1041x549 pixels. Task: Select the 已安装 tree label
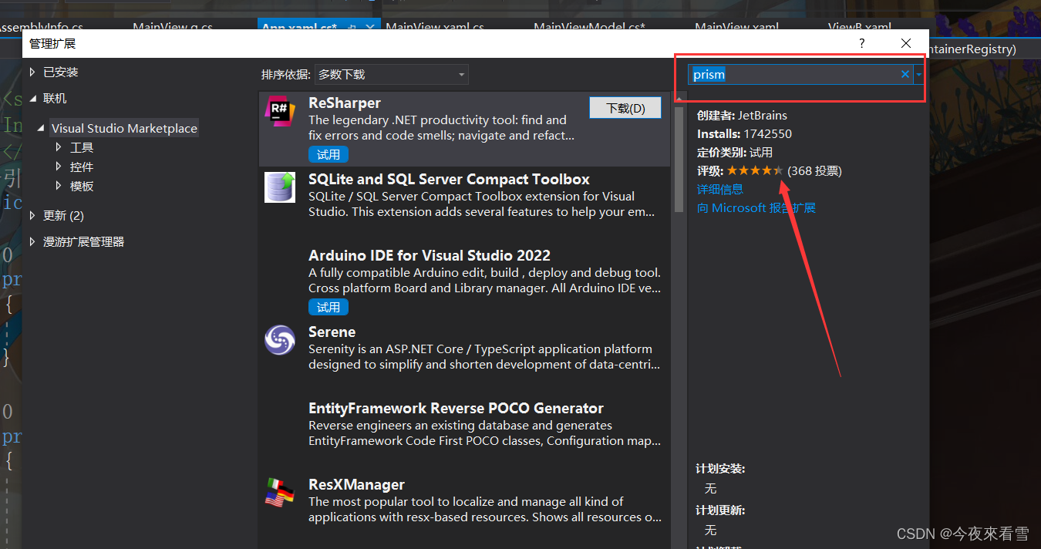click(x=61, y=72)
